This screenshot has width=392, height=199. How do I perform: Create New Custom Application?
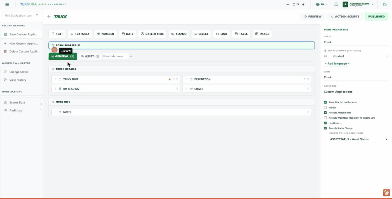[x=21, y=44]
